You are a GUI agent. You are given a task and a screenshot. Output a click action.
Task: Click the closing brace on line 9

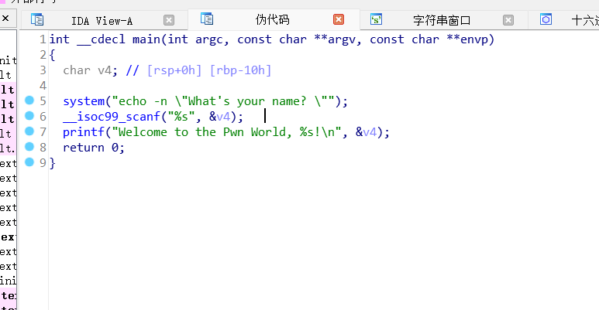[53, 163]
